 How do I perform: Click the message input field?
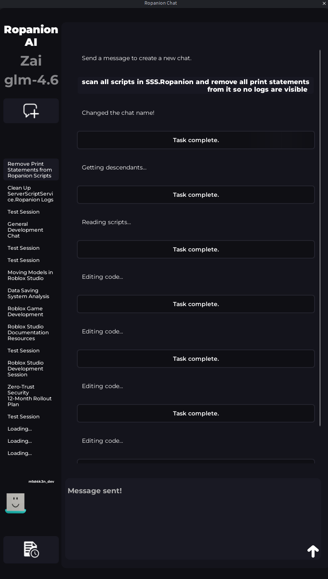(x=193, y=519)
